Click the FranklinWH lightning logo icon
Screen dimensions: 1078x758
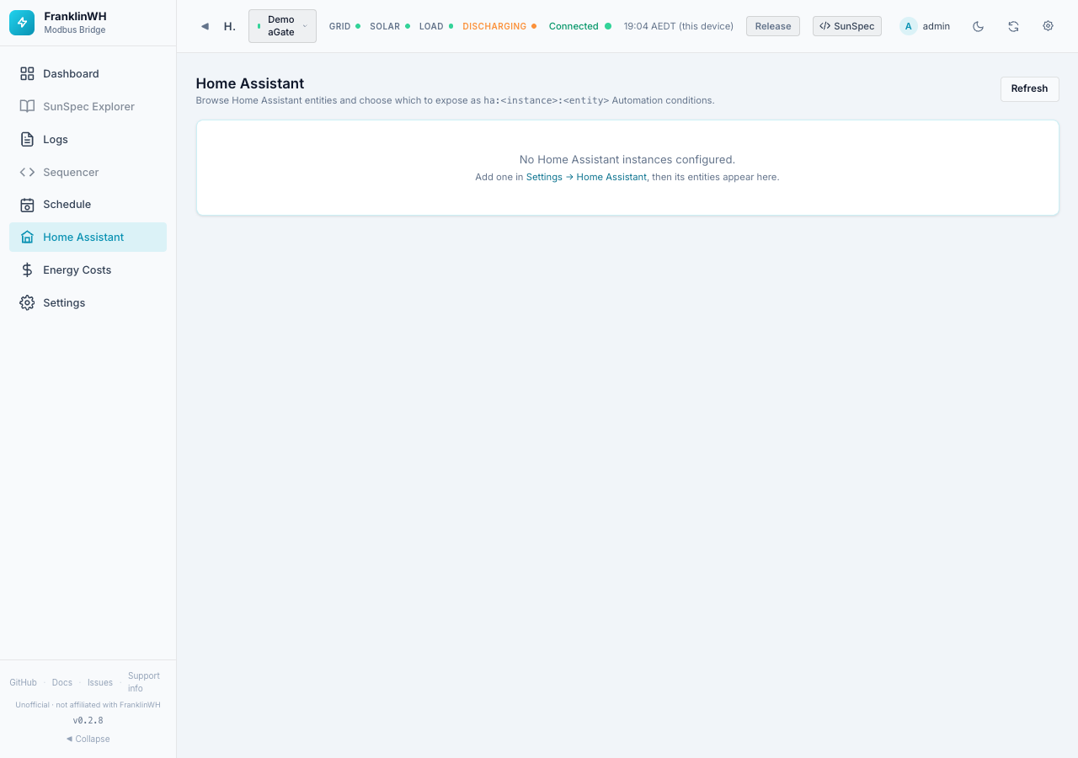pyautogui.click(x=23, y=23)
